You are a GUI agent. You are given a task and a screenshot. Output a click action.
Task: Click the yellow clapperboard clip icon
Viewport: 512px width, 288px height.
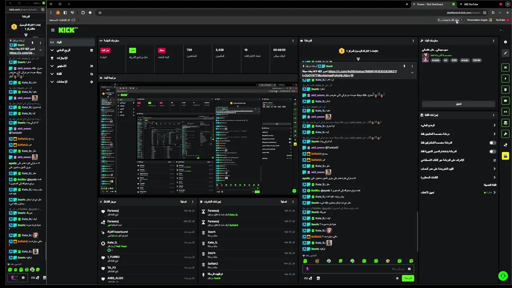pos(506,156)
